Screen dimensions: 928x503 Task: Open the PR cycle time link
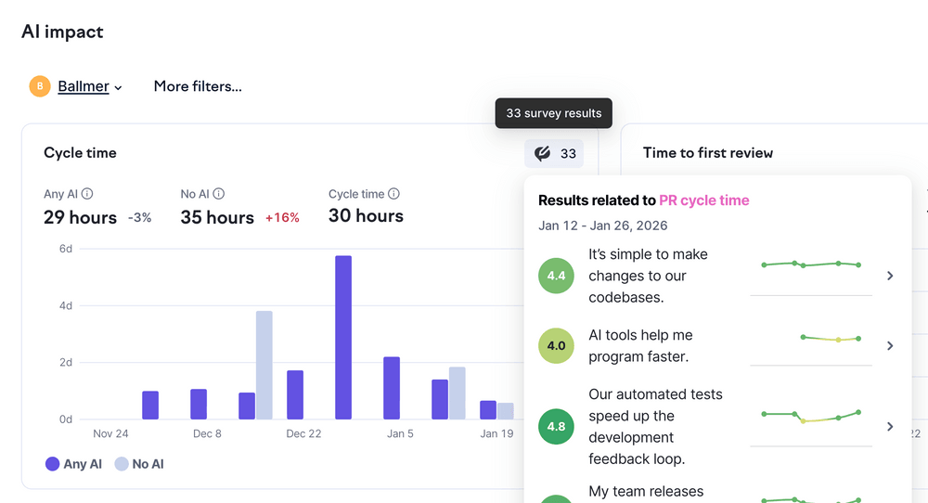tap(703, 200)
